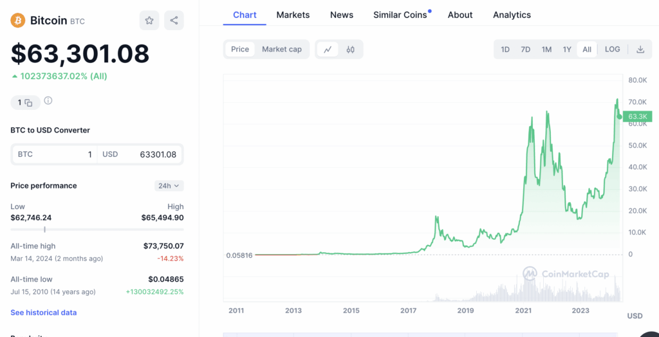The width and height of the screenshot is (659, 337).
Task: Download chart data with download icon
Action: [640, 50]
